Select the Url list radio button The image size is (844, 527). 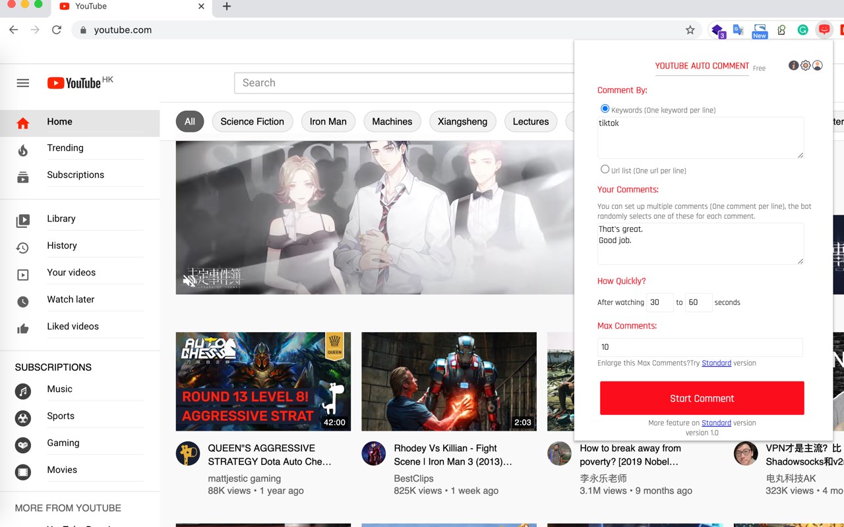[x=605, y=169]
